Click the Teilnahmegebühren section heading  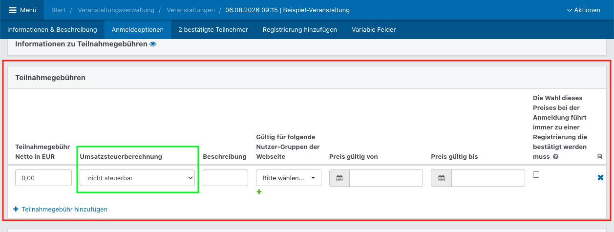pos(50,77)
